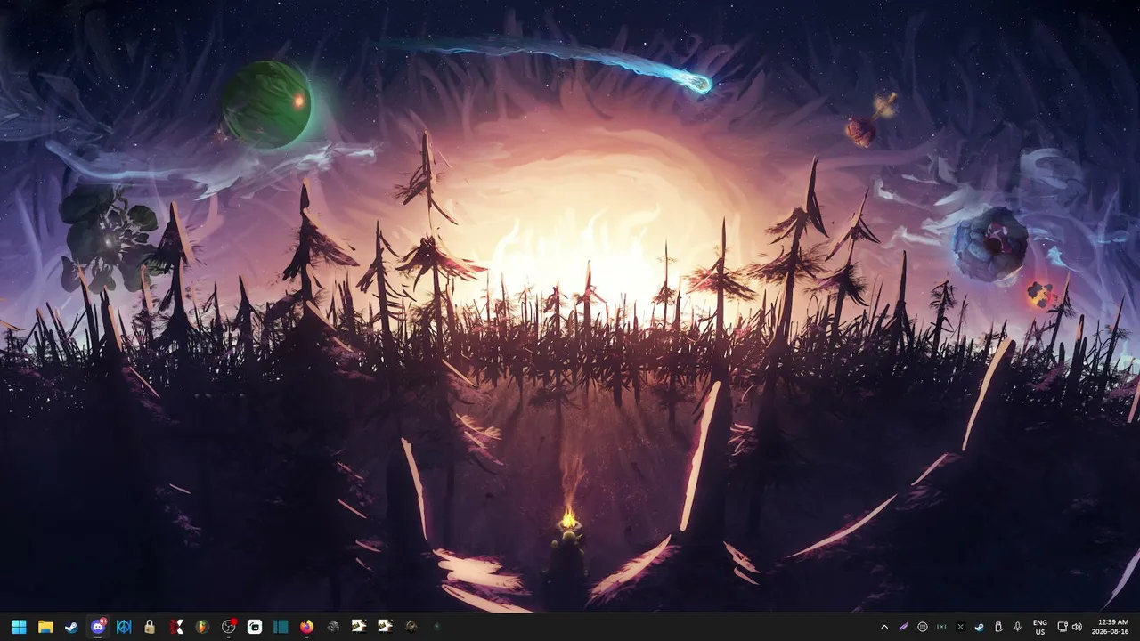The width and height of the screenshot is (1140, 641).
Task: Open Safely Remove Hardware USB icon
Action: coord(997,627)
